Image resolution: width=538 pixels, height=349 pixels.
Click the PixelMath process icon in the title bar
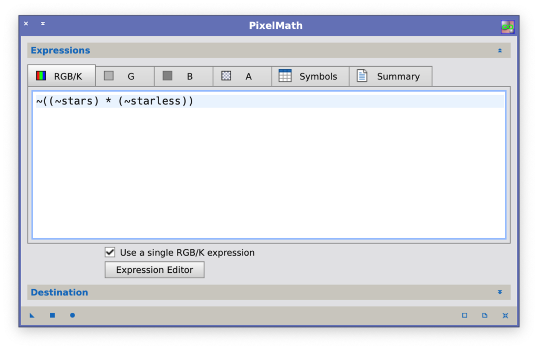click(508, 27)
